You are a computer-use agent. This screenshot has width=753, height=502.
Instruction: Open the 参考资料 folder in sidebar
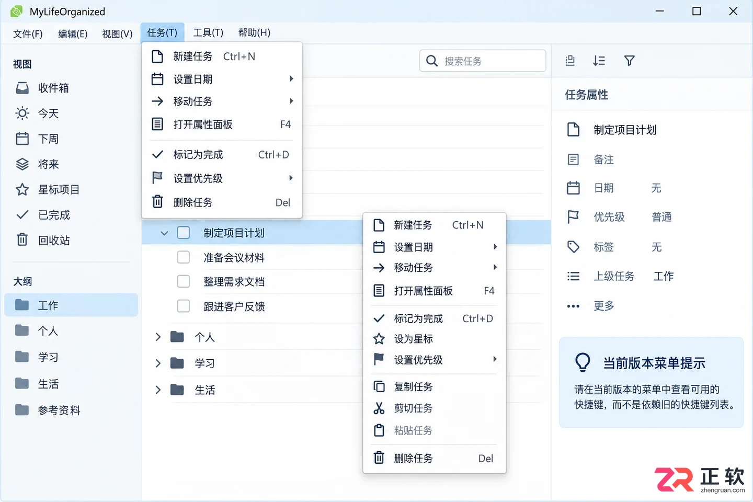tap(71, 410)
